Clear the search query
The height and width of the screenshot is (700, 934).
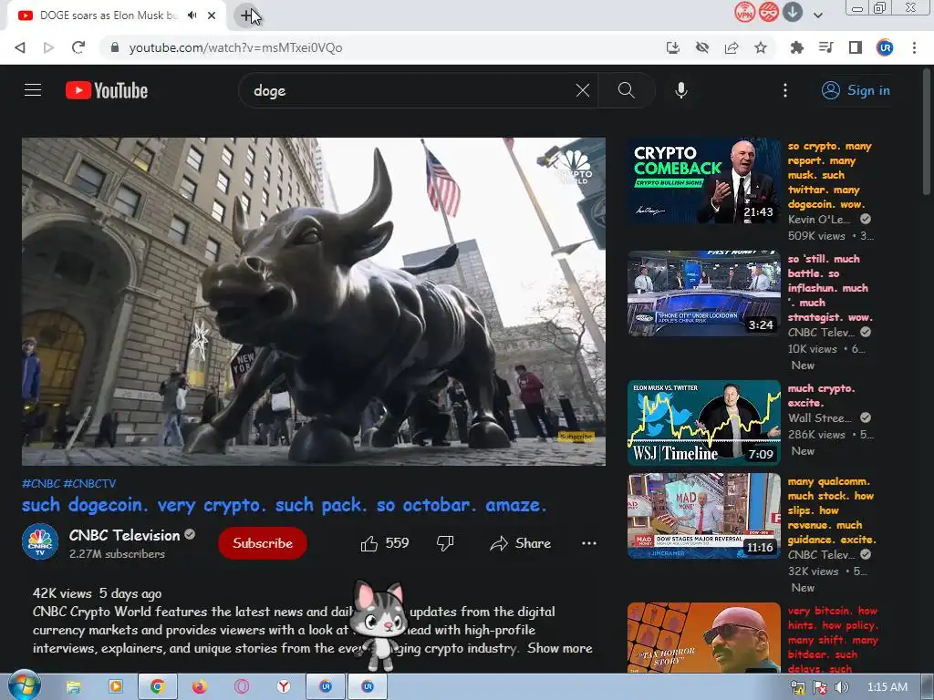(x=583, y=90)
